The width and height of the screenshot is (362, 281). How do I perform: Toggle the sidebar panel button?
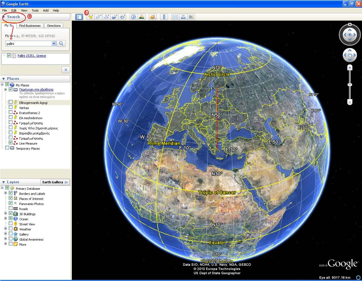[x=79, y=17]
